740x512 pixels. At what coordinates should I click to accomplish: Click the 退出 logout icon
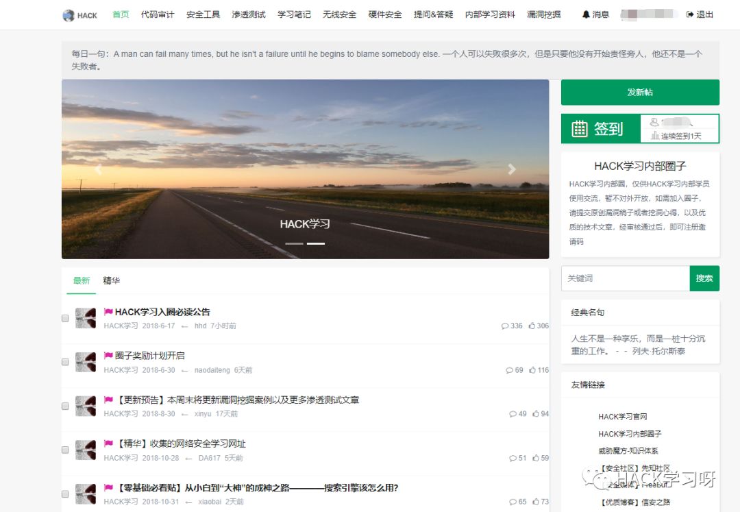tap(691, 14)
